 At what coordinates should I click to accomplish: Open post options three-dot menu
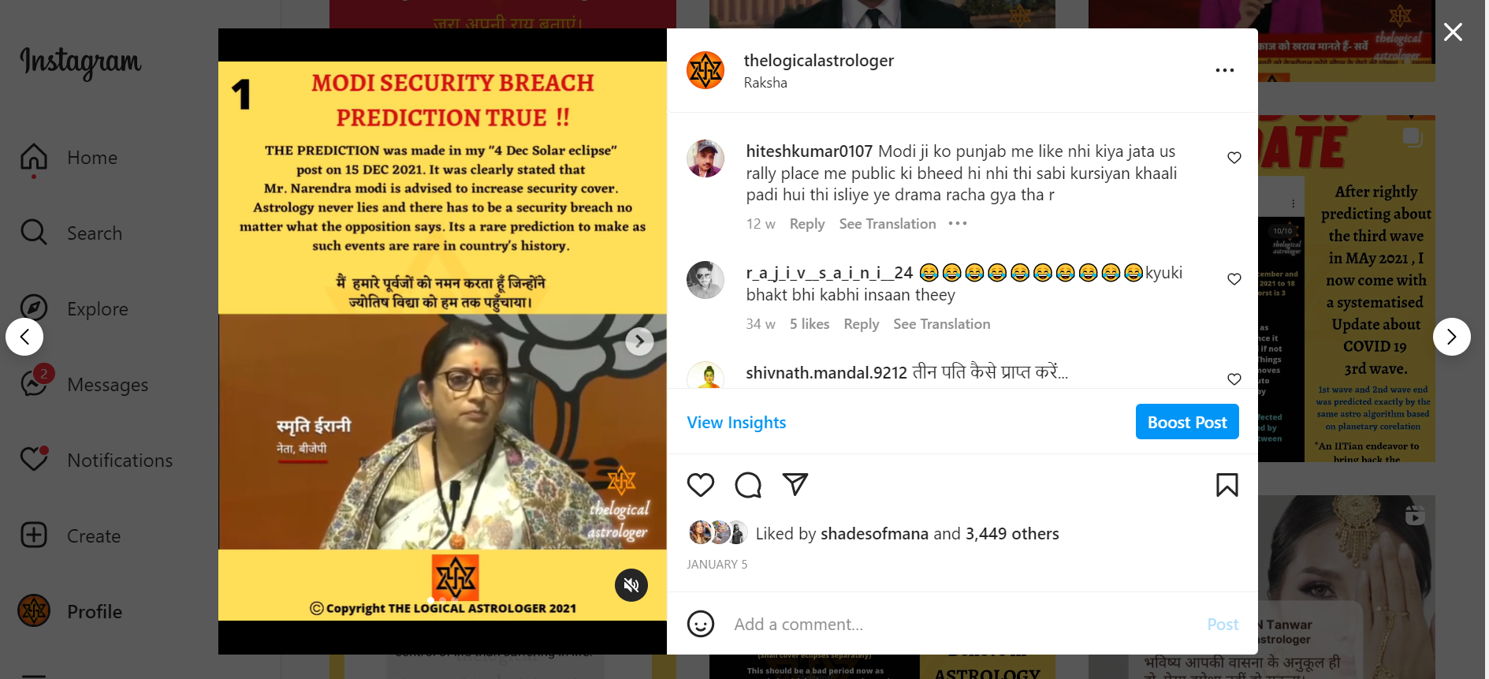click(x=1225, y=70)
